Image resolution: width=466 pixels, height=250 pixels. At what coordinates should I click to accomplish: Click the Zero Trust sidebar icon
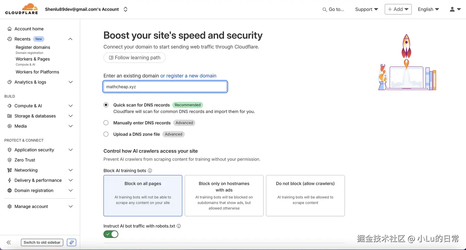coord(9,160)
